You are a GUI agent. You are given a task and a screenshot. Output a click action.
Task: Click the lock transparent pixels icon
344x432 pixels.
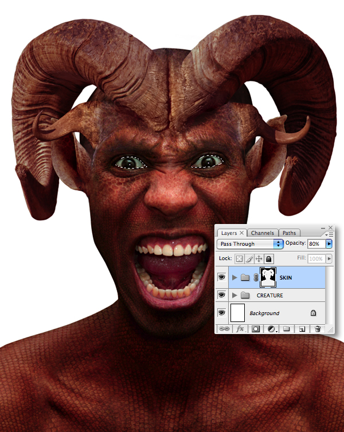(240, 259)
